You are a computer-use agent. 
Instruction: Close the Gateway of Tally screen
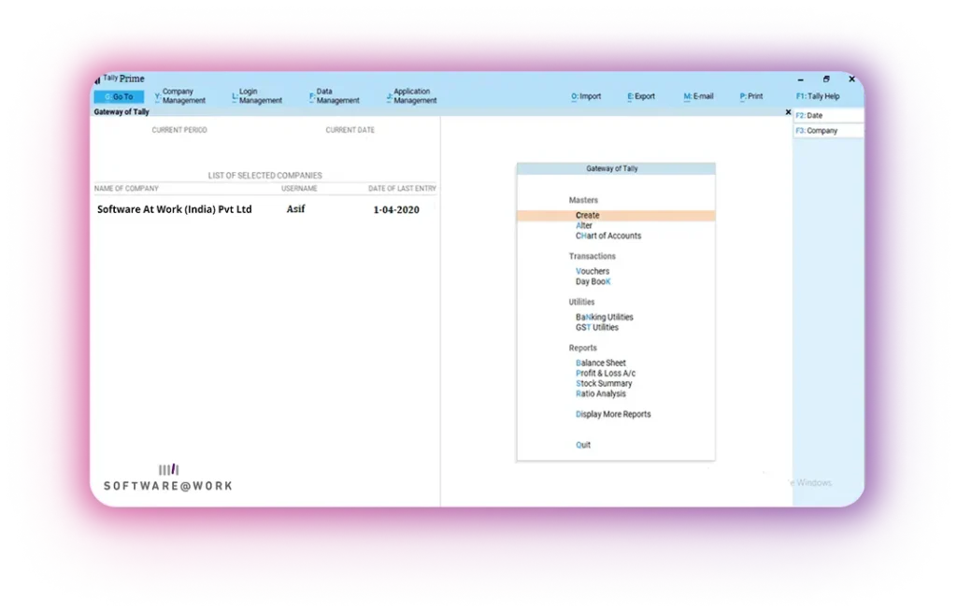click(x=788, y=112)
